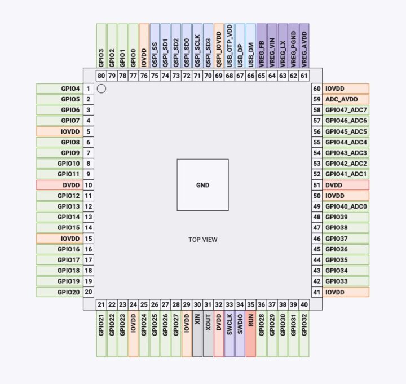Image resolution: width=406 pixels, height=384 pixels.
Task: Select the ADC_AVDD pin label
Action: (x=346, y=99)
